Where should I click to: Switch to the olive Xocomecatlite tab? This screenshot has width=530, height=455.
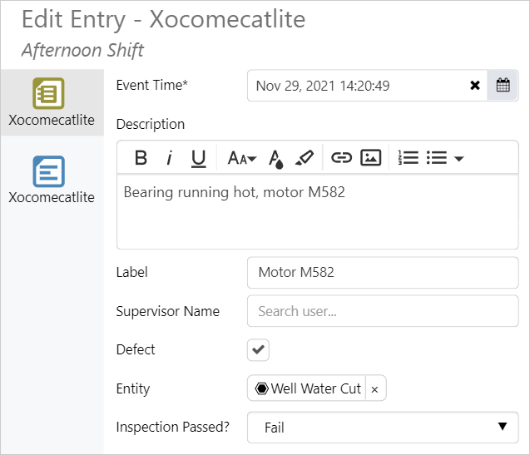[x=52, y=102]
